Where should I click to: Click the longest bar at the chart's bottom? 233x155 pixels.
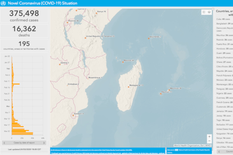tap(22, 133)
